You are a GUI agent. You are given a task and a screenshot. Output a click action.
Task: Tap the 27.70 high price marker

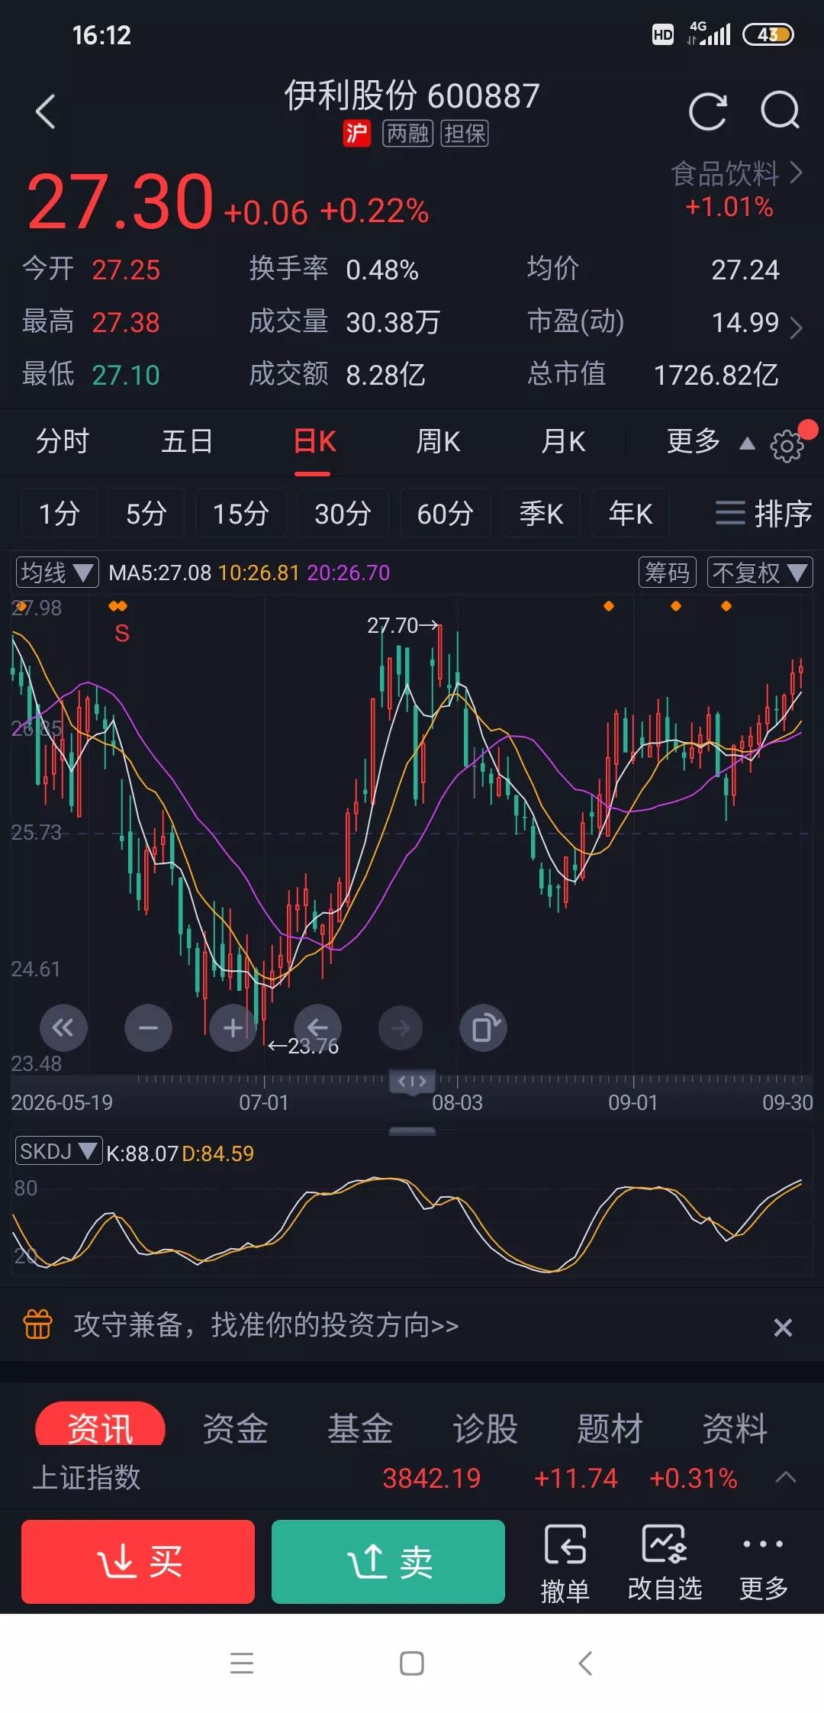click(402, 626)
